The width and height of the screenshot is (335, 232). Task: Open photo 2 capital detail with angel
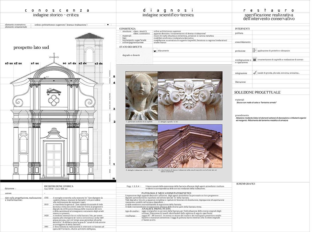pos(190,96)
